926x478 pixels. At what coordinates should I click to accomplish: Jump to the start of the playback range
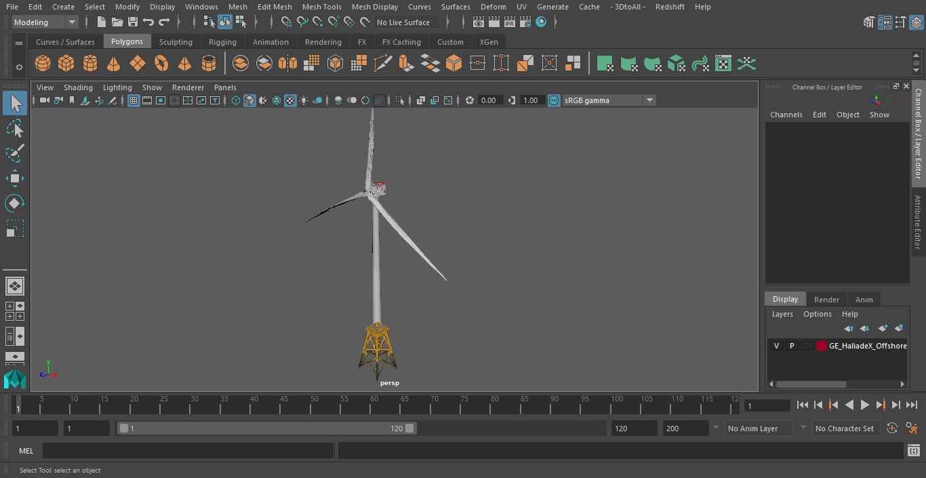[803, 405]
